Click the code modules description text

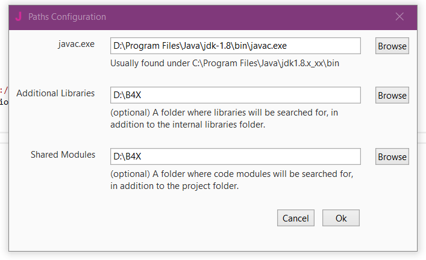(x=232, y=180)
